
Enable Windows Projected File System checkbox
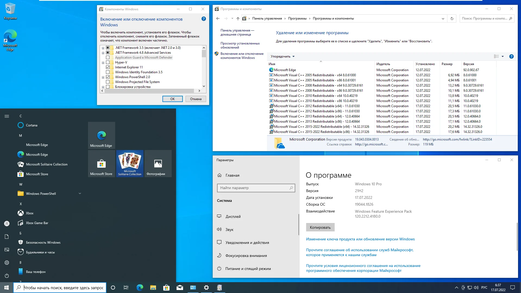pyautogui.click(x=108, y=82)
